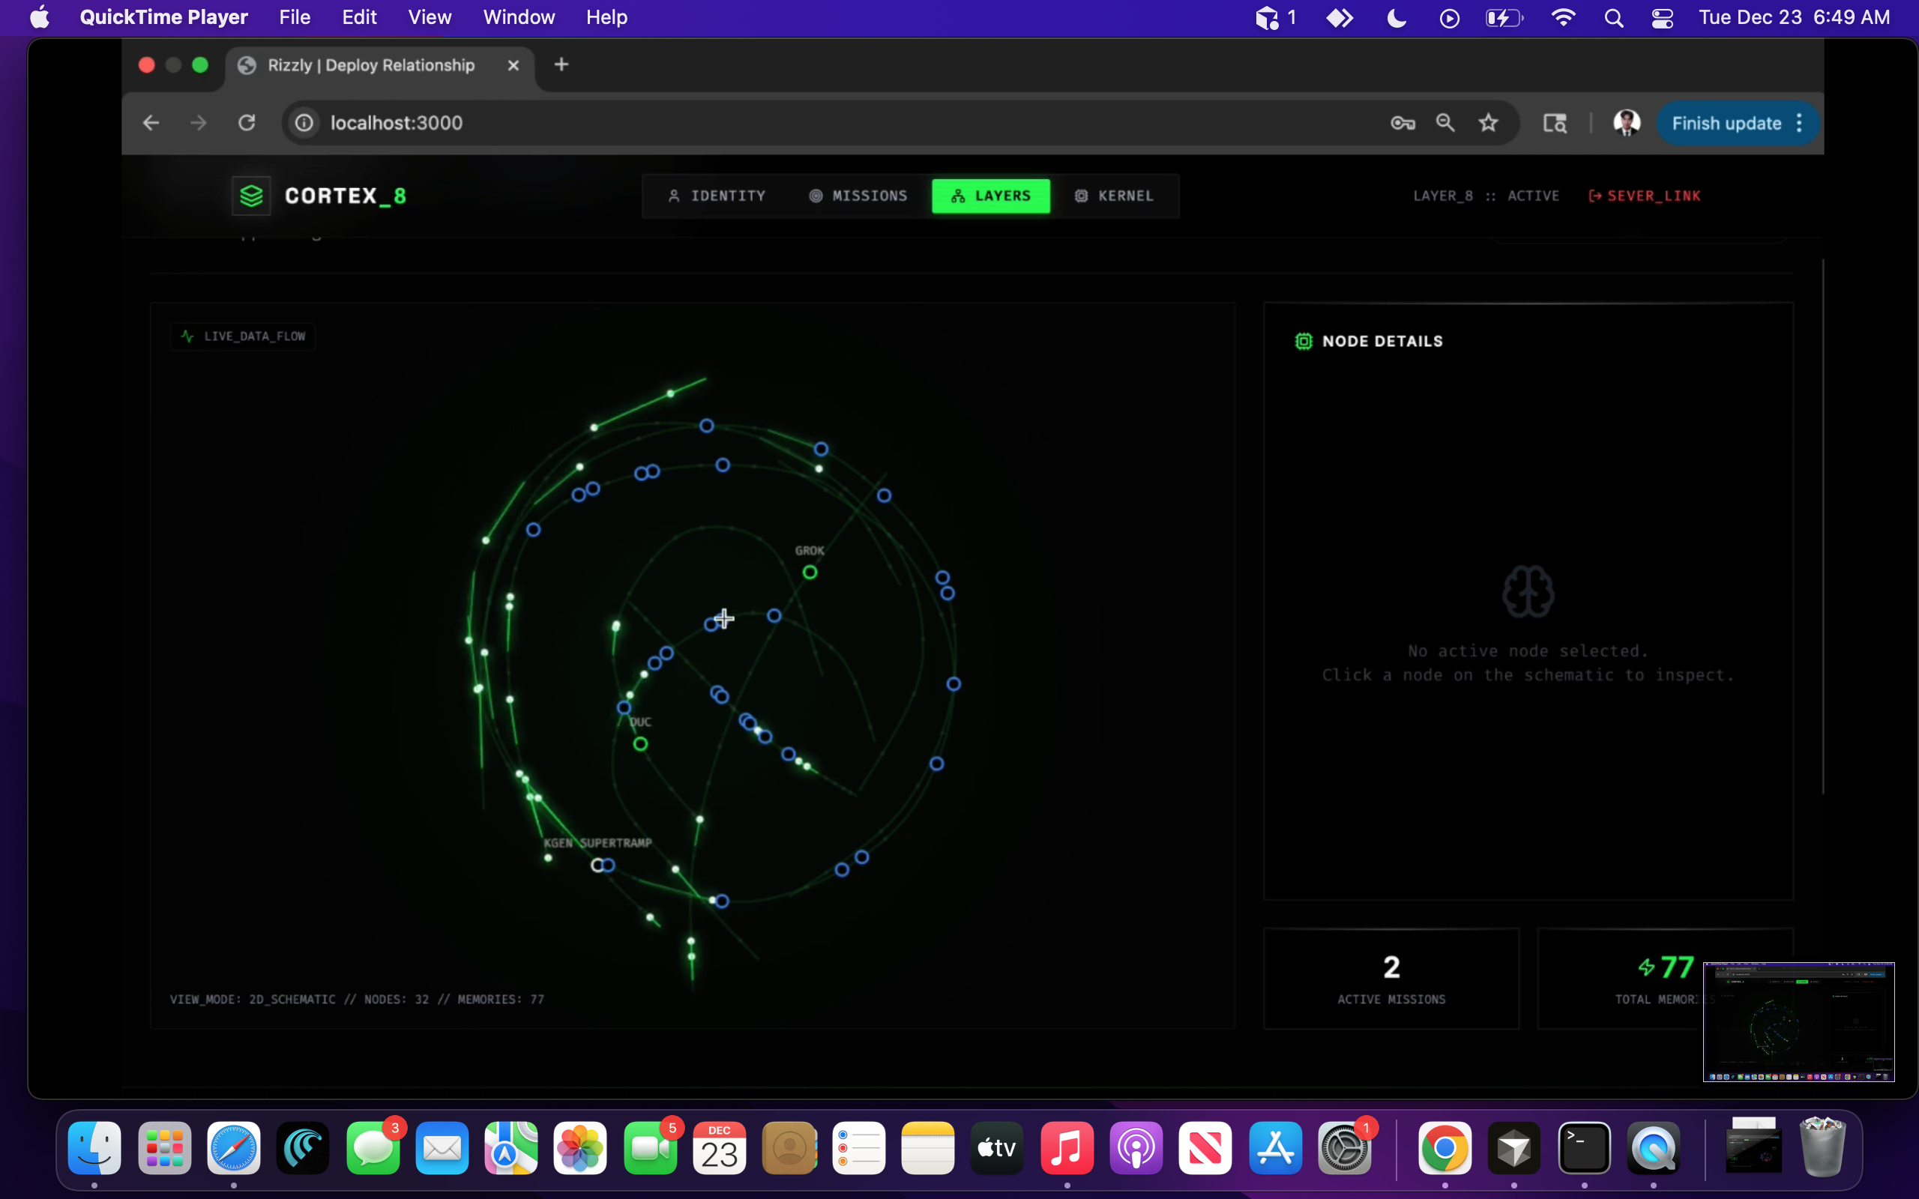The image size is (1919, 1199).
Task: Open the View menu in menu bar
Action: (x=429, y=17)
